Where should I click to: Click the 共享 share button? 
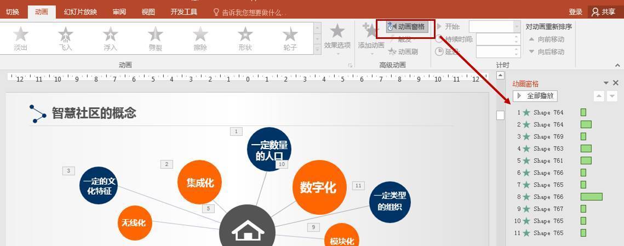point(603,12)
